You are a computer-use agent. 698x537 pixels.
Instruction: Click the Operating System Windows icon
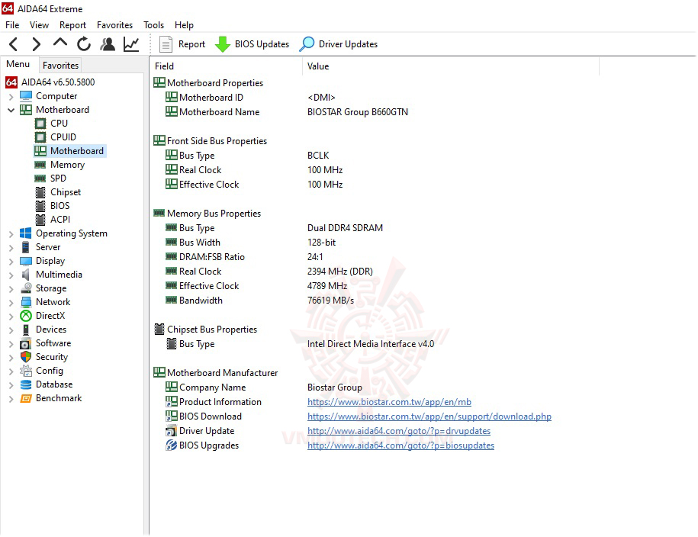26,233
